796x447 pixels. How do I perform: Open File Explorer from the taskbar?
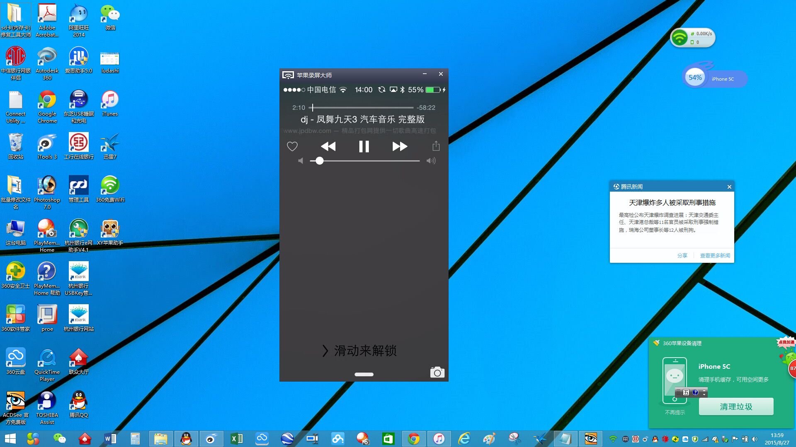pos(160,438)
